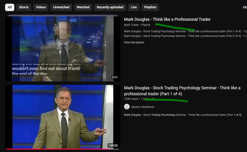This screenshot has height=152, width=247.
Task: Filter by Recently uploaded
Action: (110, 7)
